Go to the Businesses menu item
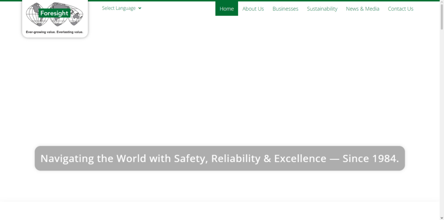This screenshot has height=220, width=444. 285,9
